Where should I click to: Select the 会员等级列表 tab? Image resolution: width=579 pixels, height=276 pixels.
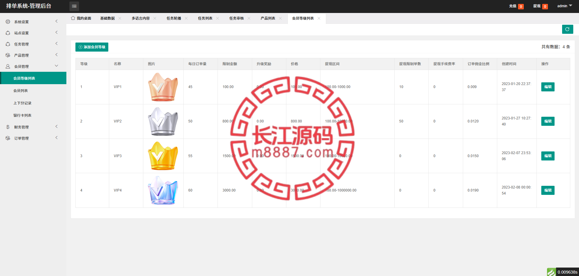[x=303, y=18]
